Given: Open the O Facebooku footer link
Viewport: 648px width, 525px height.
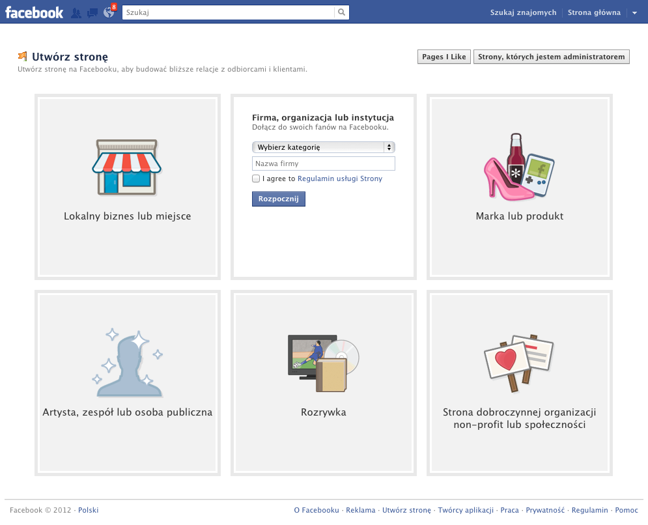Looking at the screenshot, I should click(x=316, y=510).
